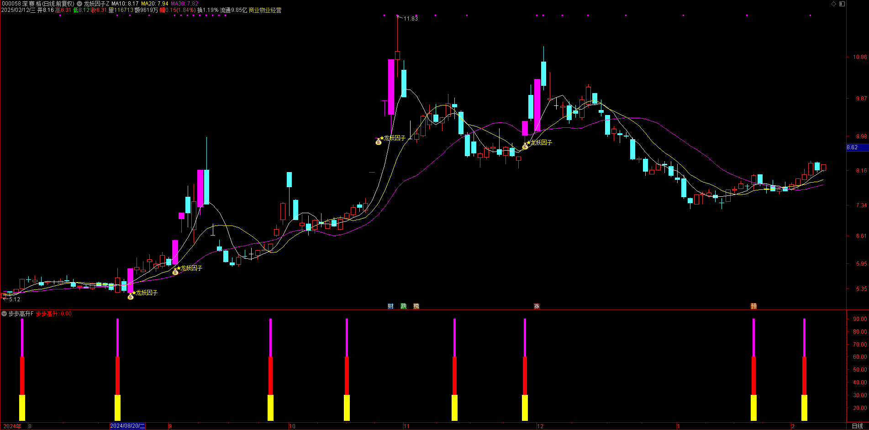Viewport: 869px width, 430px height.
Task: Click the red 步步高升: 0.00 value
Action: [54, 314]
